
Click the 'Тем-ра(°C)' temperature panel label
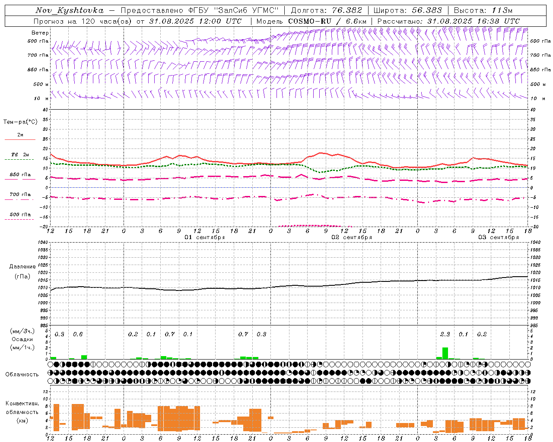click(20, 122)
